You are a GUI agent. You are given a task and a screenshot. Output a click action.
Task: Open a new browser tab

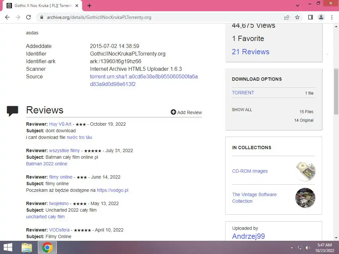pyautogui.click(x=89, y=6)
